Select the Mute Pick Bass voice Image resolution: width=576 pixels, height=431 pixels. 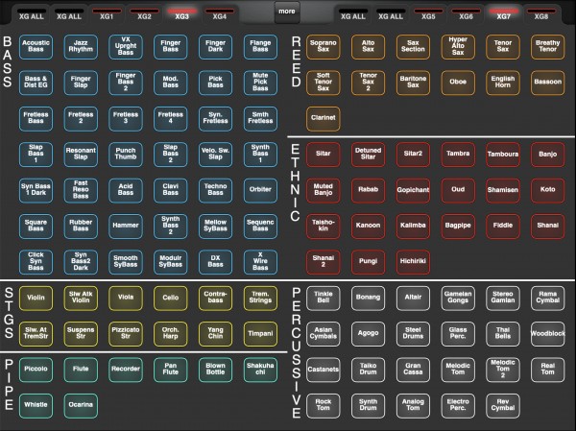click(260, 83)
